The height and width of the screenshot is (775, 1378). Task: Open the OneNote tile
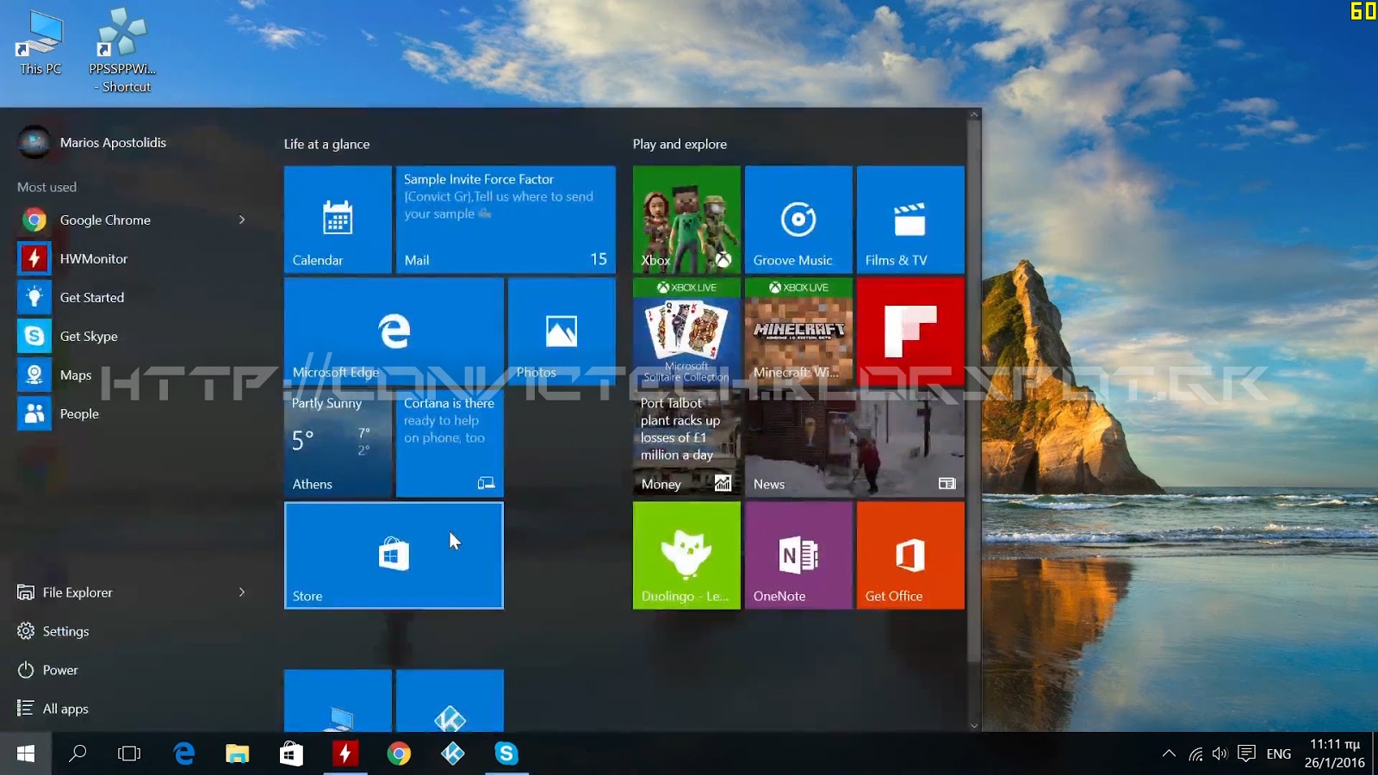click(x=798, y=555)
